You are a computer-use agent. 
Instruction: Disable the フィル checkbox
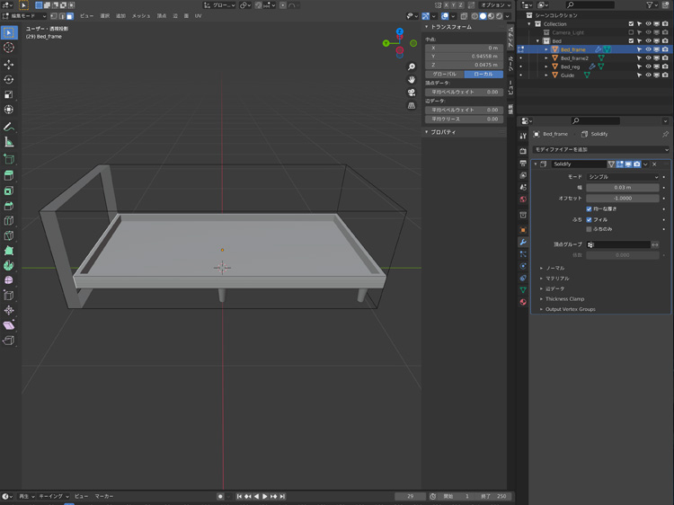tap(590, 219)
